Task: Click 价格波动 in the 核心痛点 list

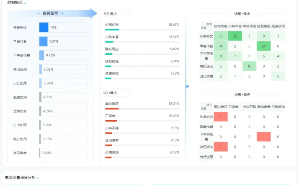Action: pyautogui.click(x=112, y=153)
